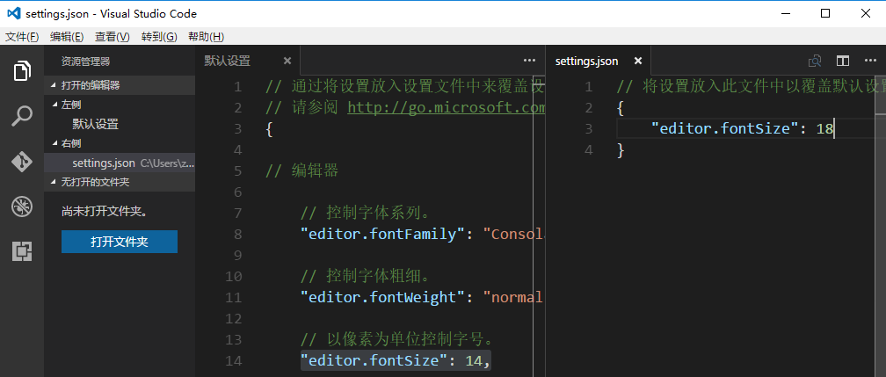Open the Search view in activity bar
This screenshot has height=377, width=886.
pyautogui.click(x=22, y=116)
